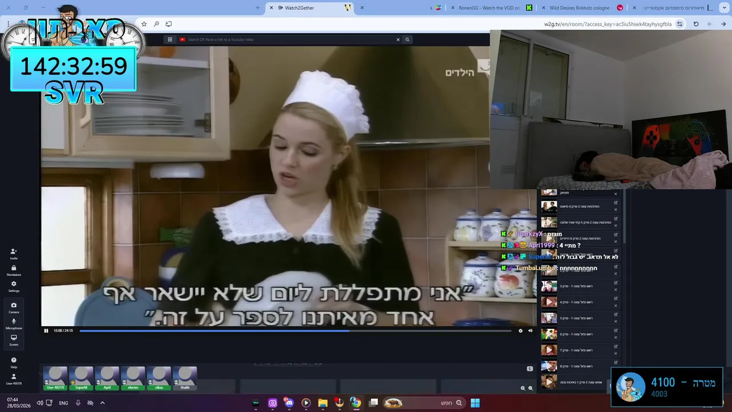
Task: Switch to the Wild Desires Birkholz cologne tab
Action: [582, 7]
